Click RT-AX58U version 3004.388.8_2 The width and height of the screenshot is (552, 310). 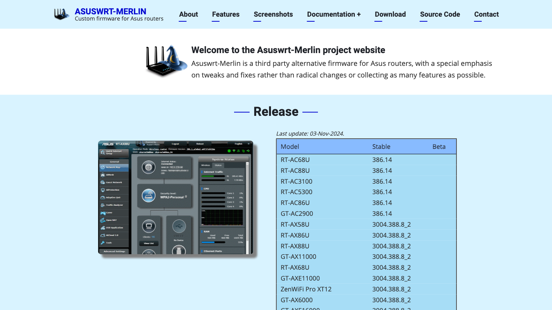[391, 224]
